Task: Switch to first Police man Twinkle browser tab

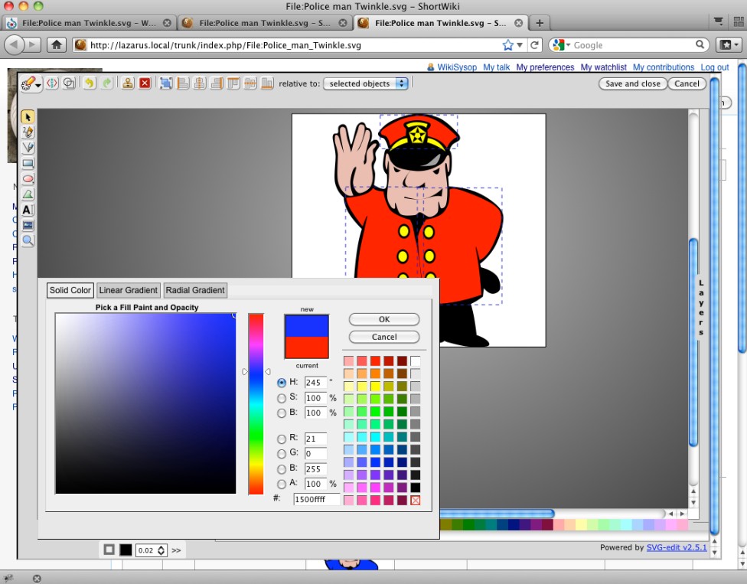Action: 89,22
